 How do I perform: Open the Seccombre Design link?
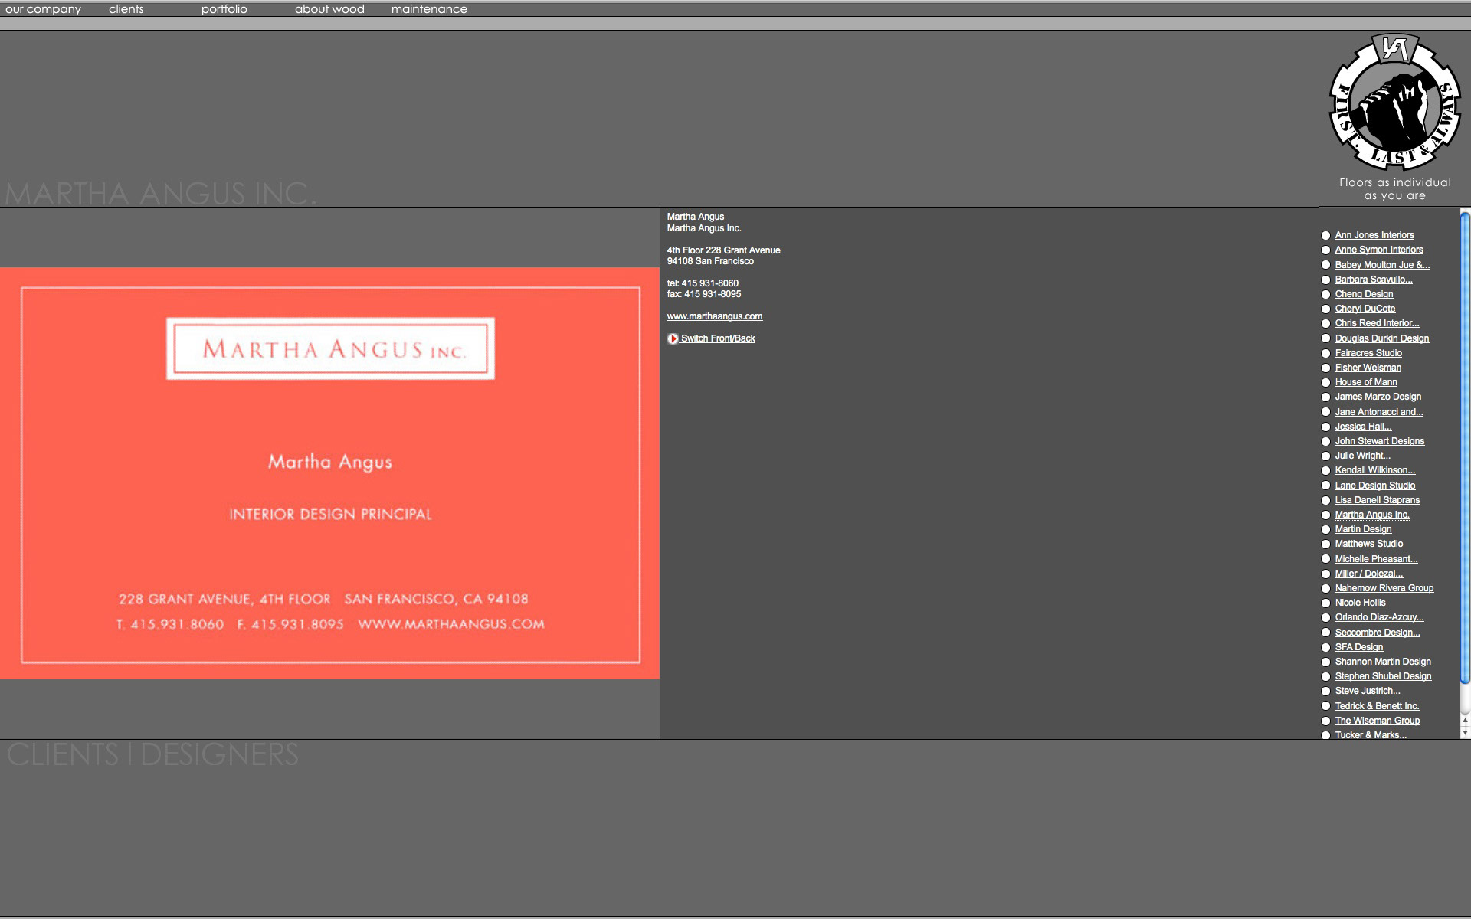(x=1378, y=633)
